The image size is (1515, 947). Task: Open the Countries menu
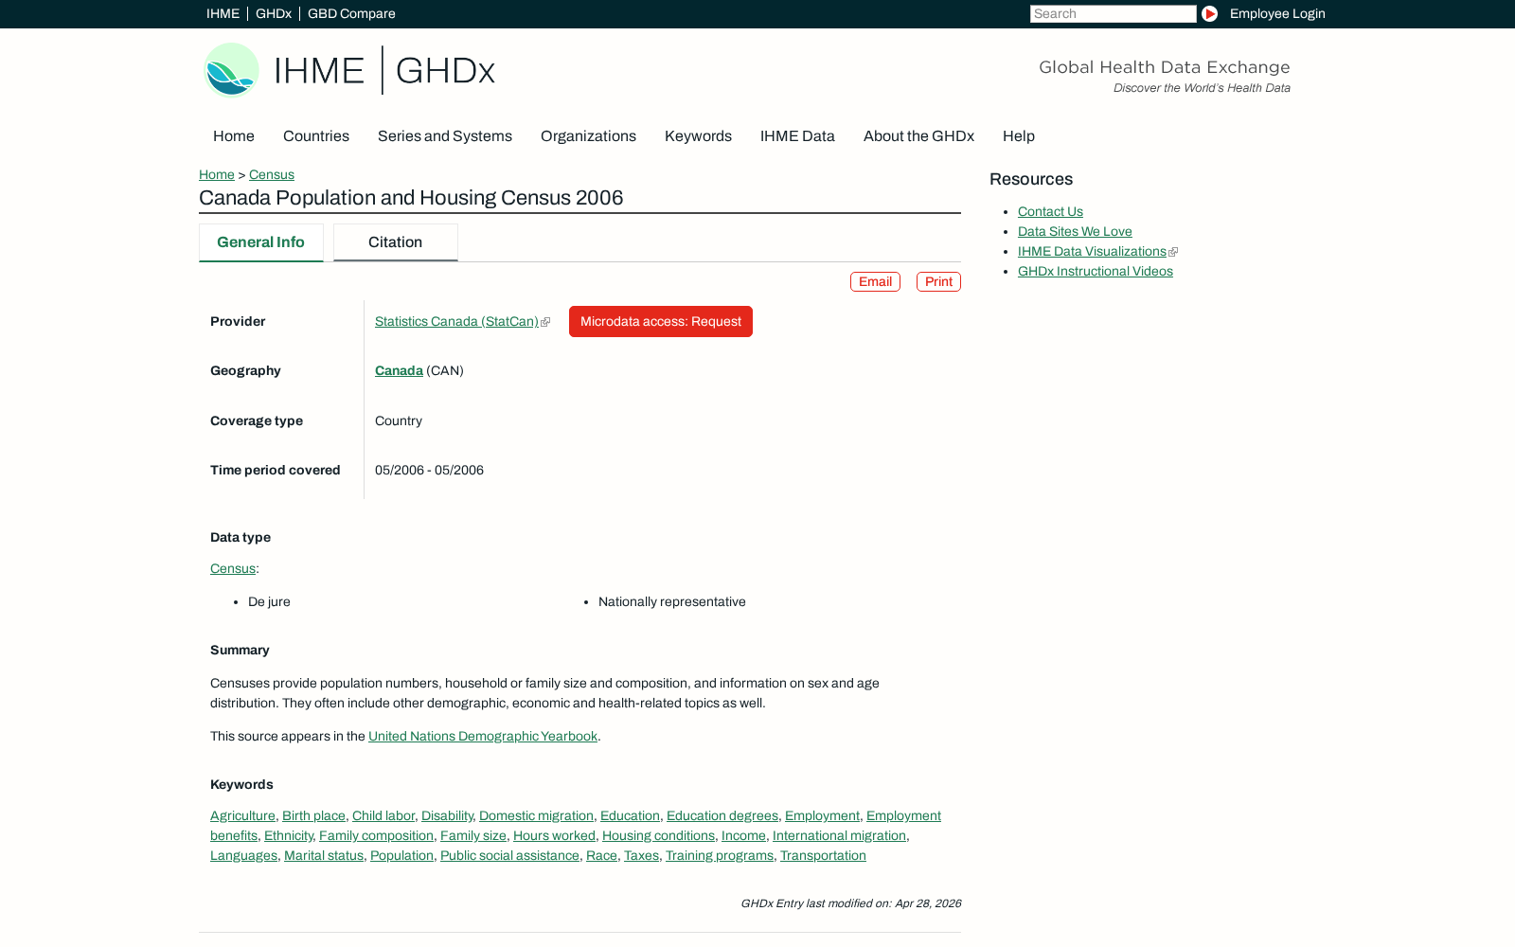(316, 136)
